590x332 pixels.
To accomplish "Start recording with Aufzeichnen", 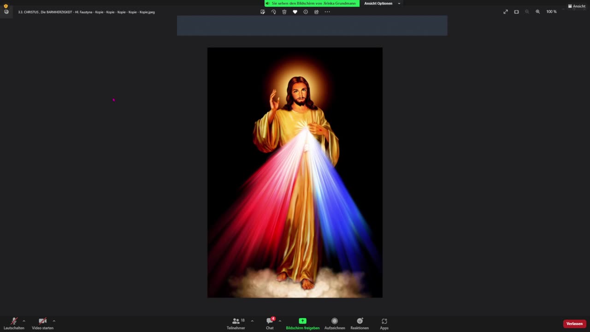I will click(335, 323).
